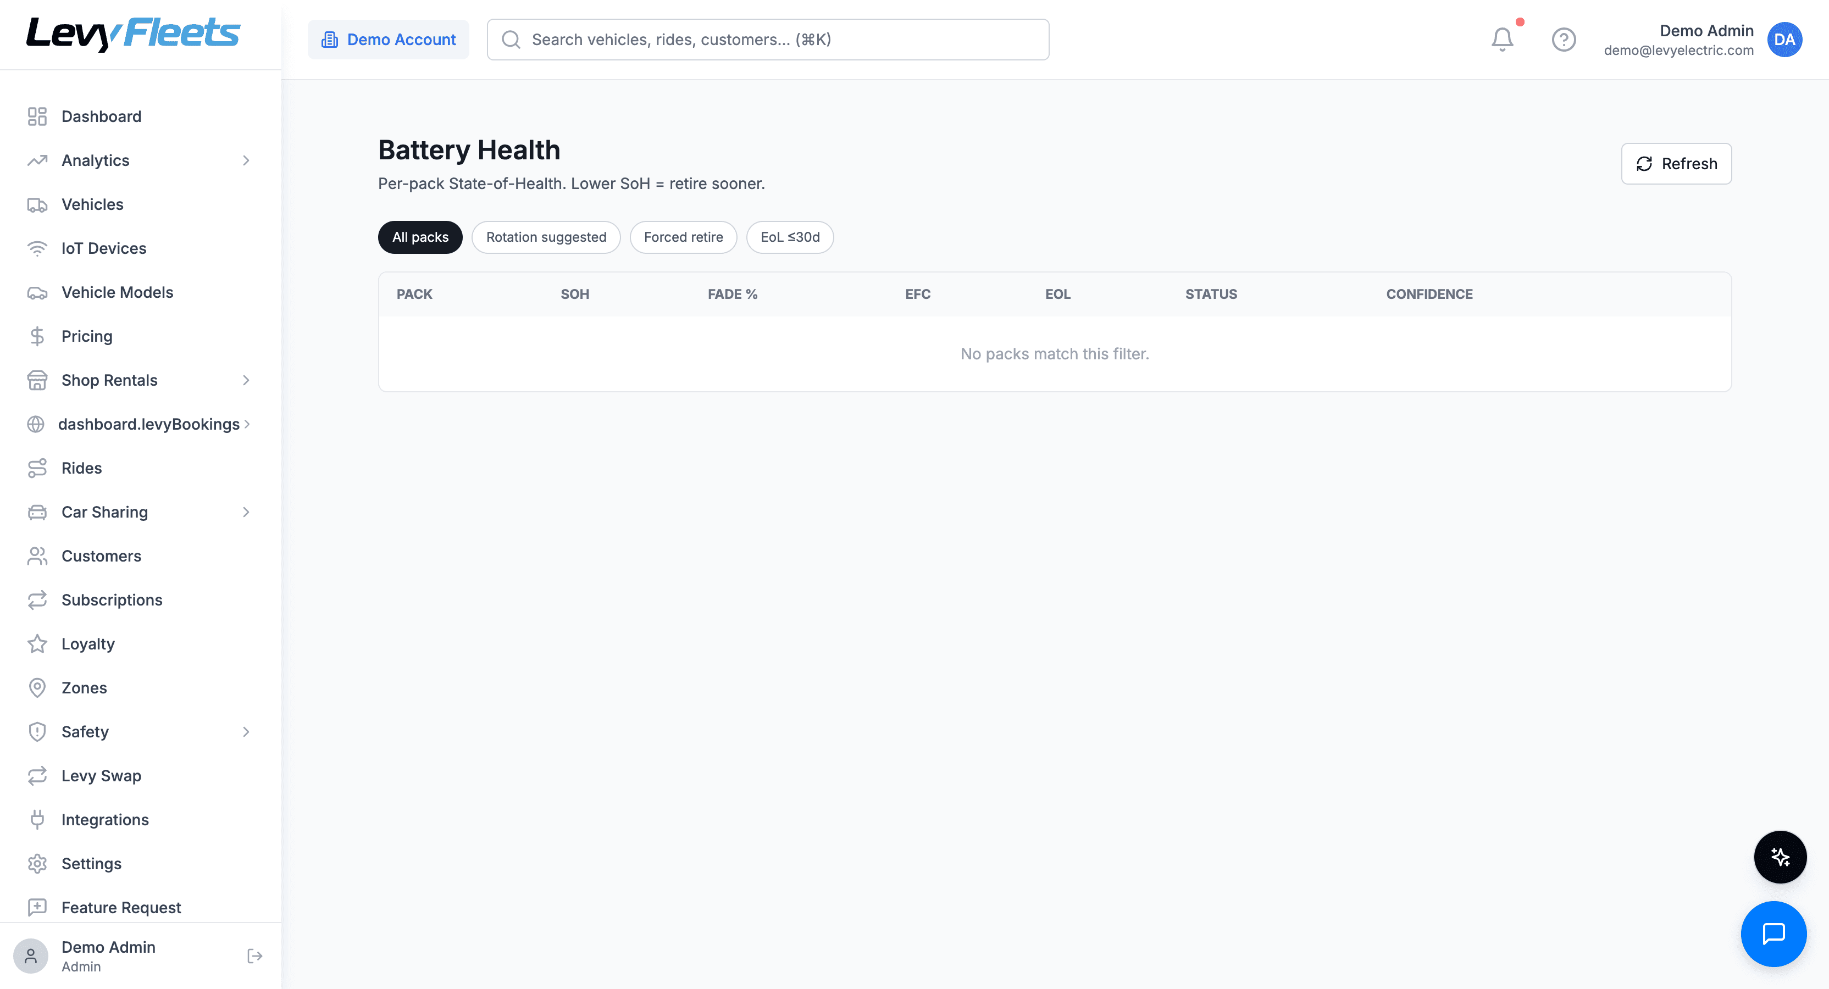Filter by Forced retire

pos(683,237)
